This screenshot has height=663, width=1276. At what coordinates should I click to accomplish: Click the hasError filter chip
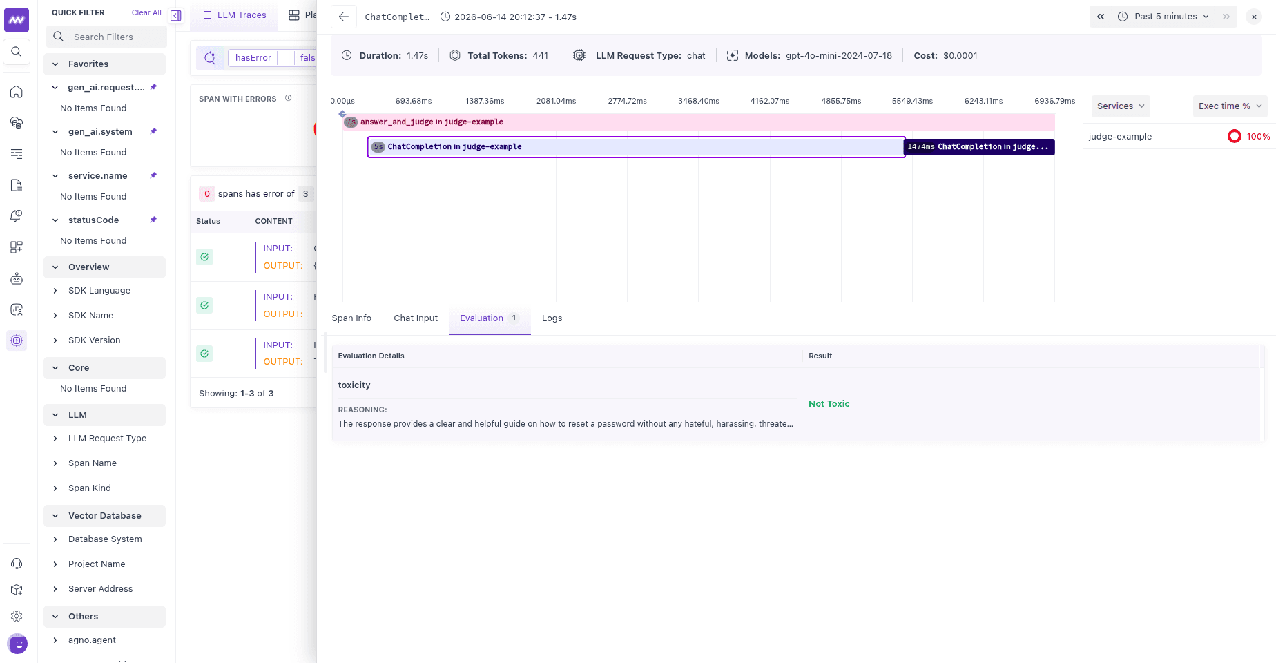(x=253, y=58)
